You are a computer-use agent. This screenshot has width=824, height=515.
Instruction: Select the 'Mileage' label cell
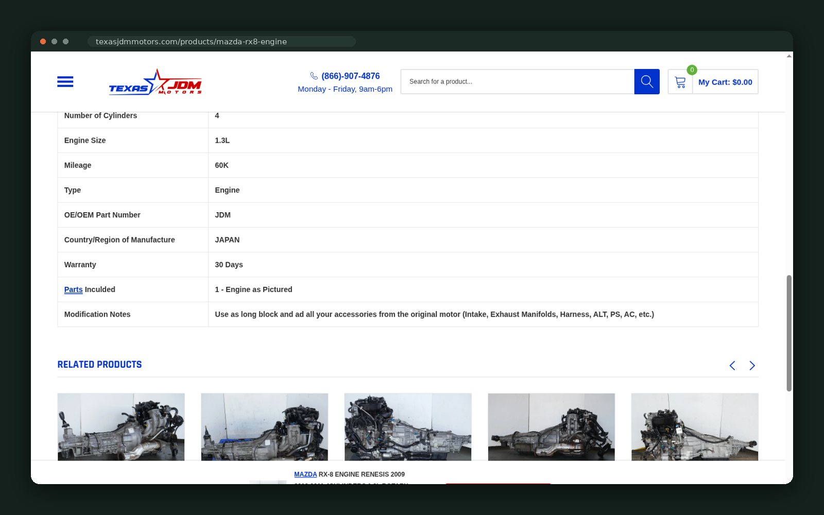coord(133,165)
